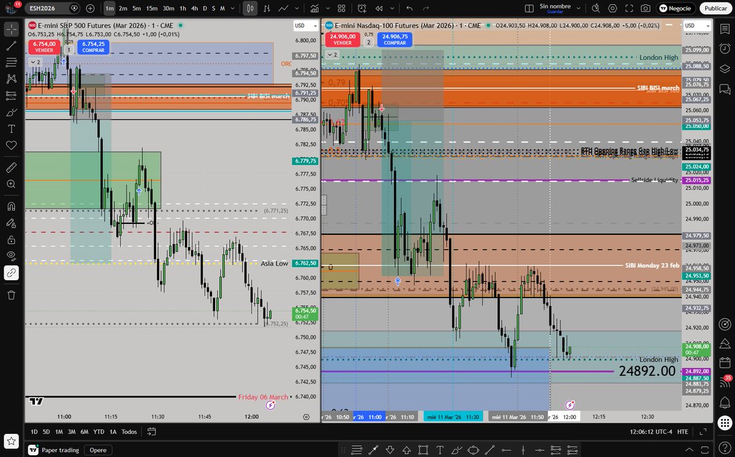Click trash icon to remove drawings
This screenshot has width=735, height=457.
(x=11, y=295)
